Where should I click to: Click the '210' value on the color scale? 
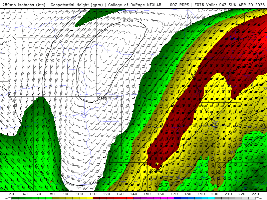pos(229,194)
